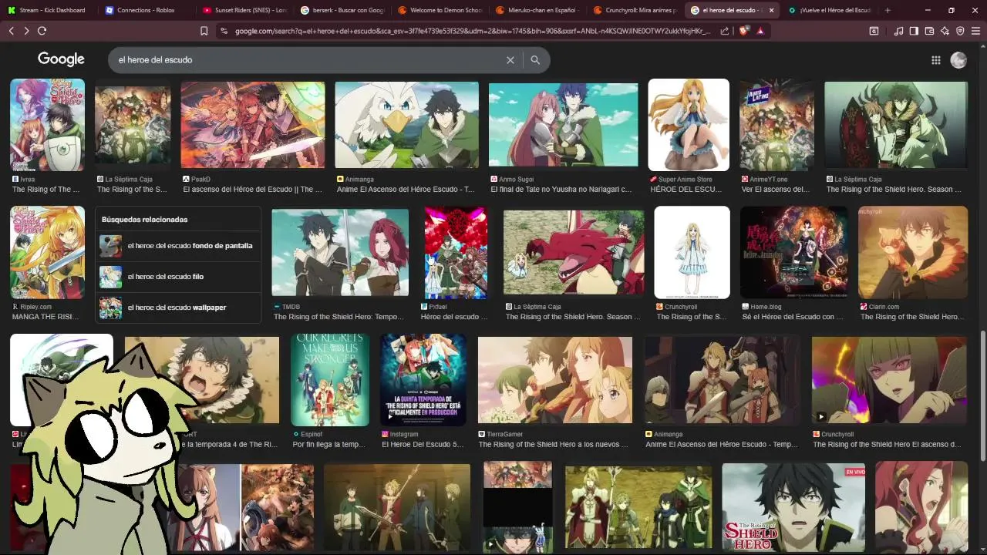Open the bird Filo and Naofumi thumbnail from Animanga

point(406,125)
